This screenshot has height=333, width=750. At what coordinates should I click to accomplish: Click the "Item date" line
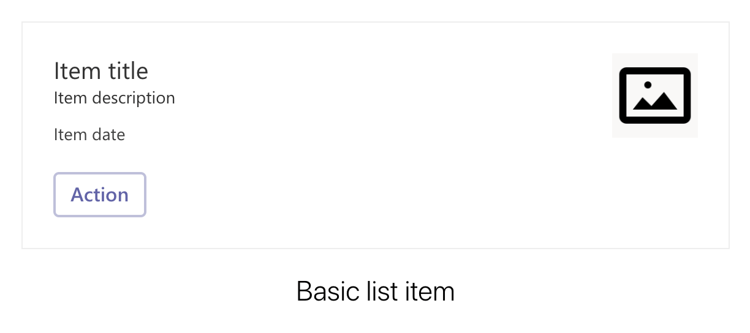click(x=89, y=135)
